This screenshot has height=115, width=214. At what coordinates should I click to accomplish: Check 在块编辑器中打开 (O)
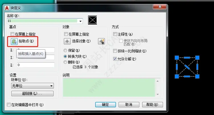(x=9, y=105)
